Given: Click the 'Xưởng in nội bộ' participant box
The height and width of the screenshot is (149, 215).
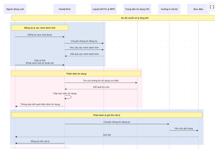Looking at the screenshot, I should click(169, 9).
